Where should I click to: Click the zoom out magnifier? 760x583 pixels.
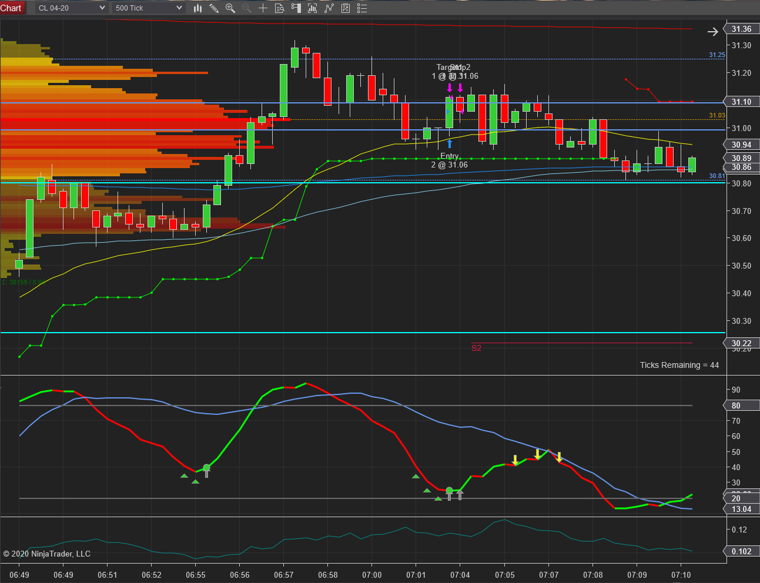(x=247, y=8)
